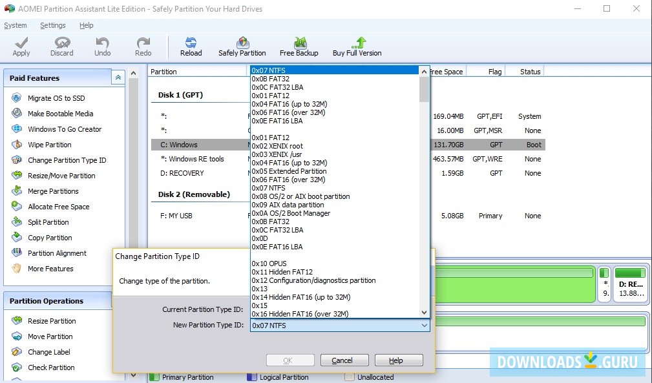Click the D: RE... partition block in disk map
This screenshot has width=652, height=383.
(631, 284)
